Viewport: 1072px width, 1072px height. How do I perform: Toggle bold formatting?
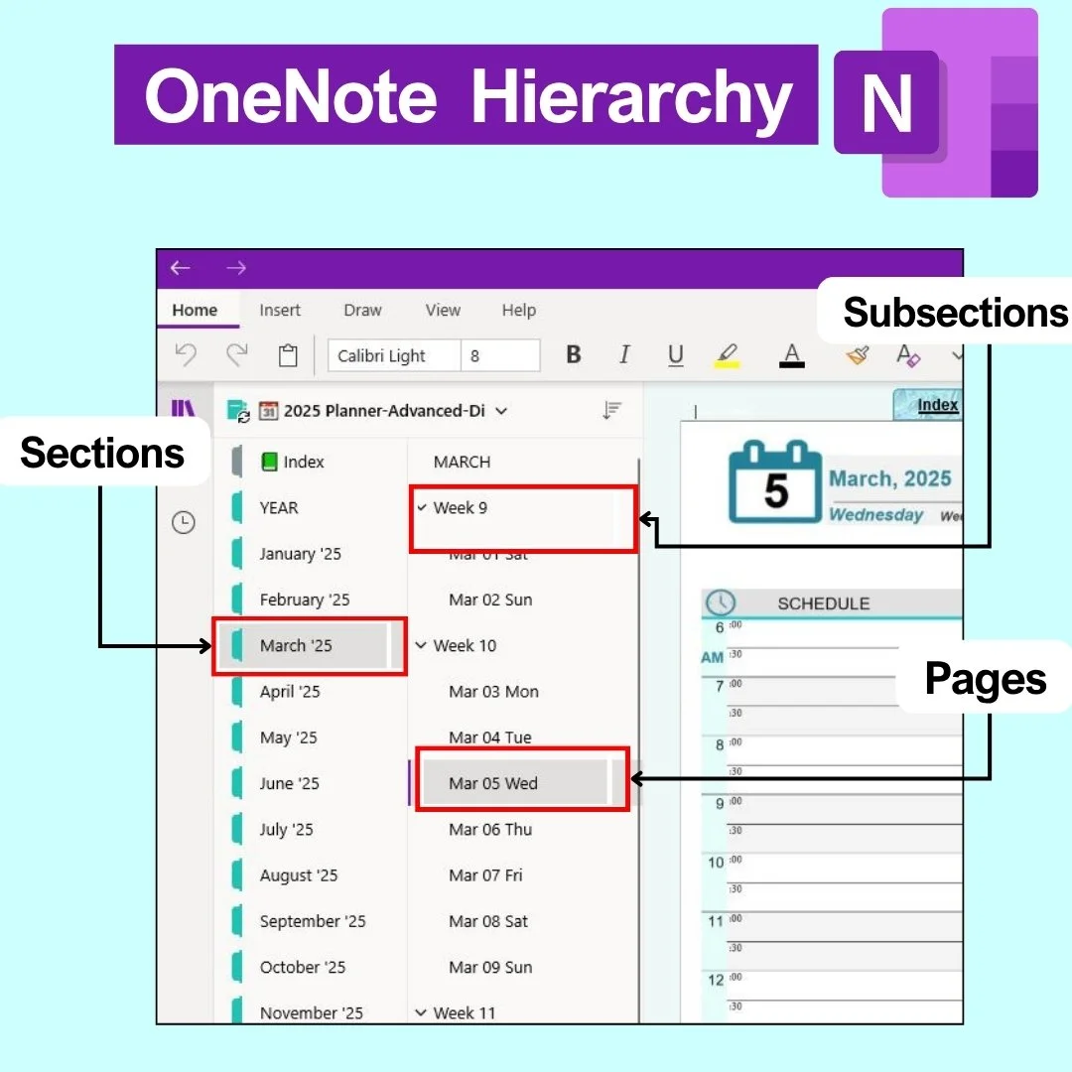(574, 354)
